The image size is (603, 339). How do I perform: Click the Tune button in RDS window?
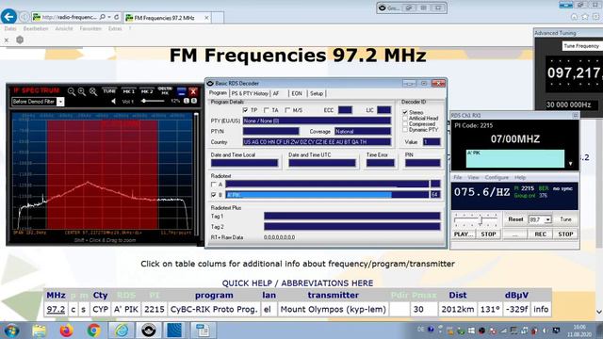[x=565, y=219]
